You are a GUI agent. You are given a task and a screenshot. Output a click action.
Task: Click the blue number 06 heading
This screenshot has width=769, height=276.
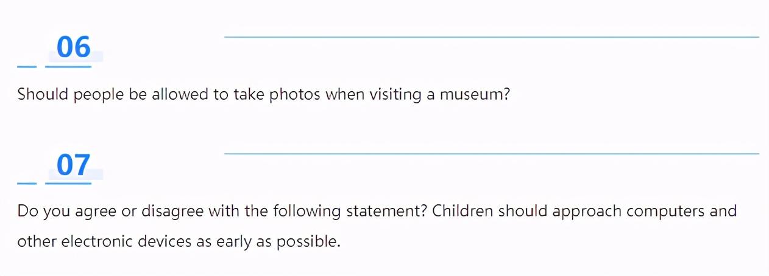tap(74, 47)
